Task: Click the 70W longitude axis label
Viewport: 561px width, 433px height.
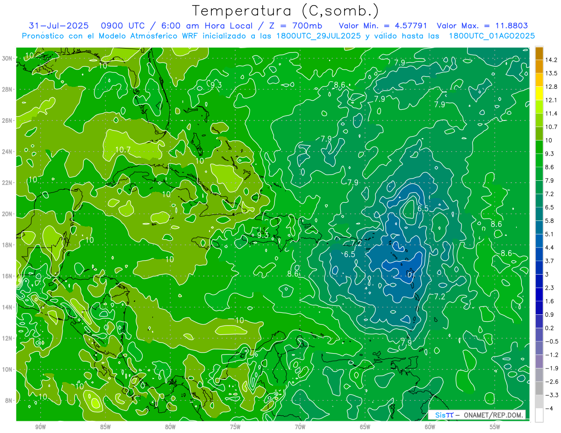Action: pos(300,427)
